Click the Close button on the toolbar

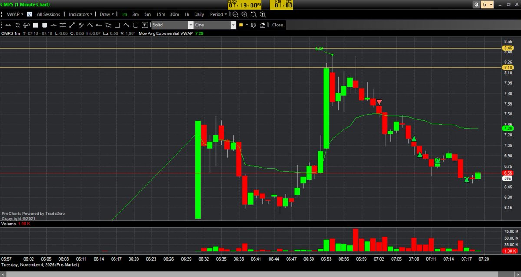tap(277, 25)
